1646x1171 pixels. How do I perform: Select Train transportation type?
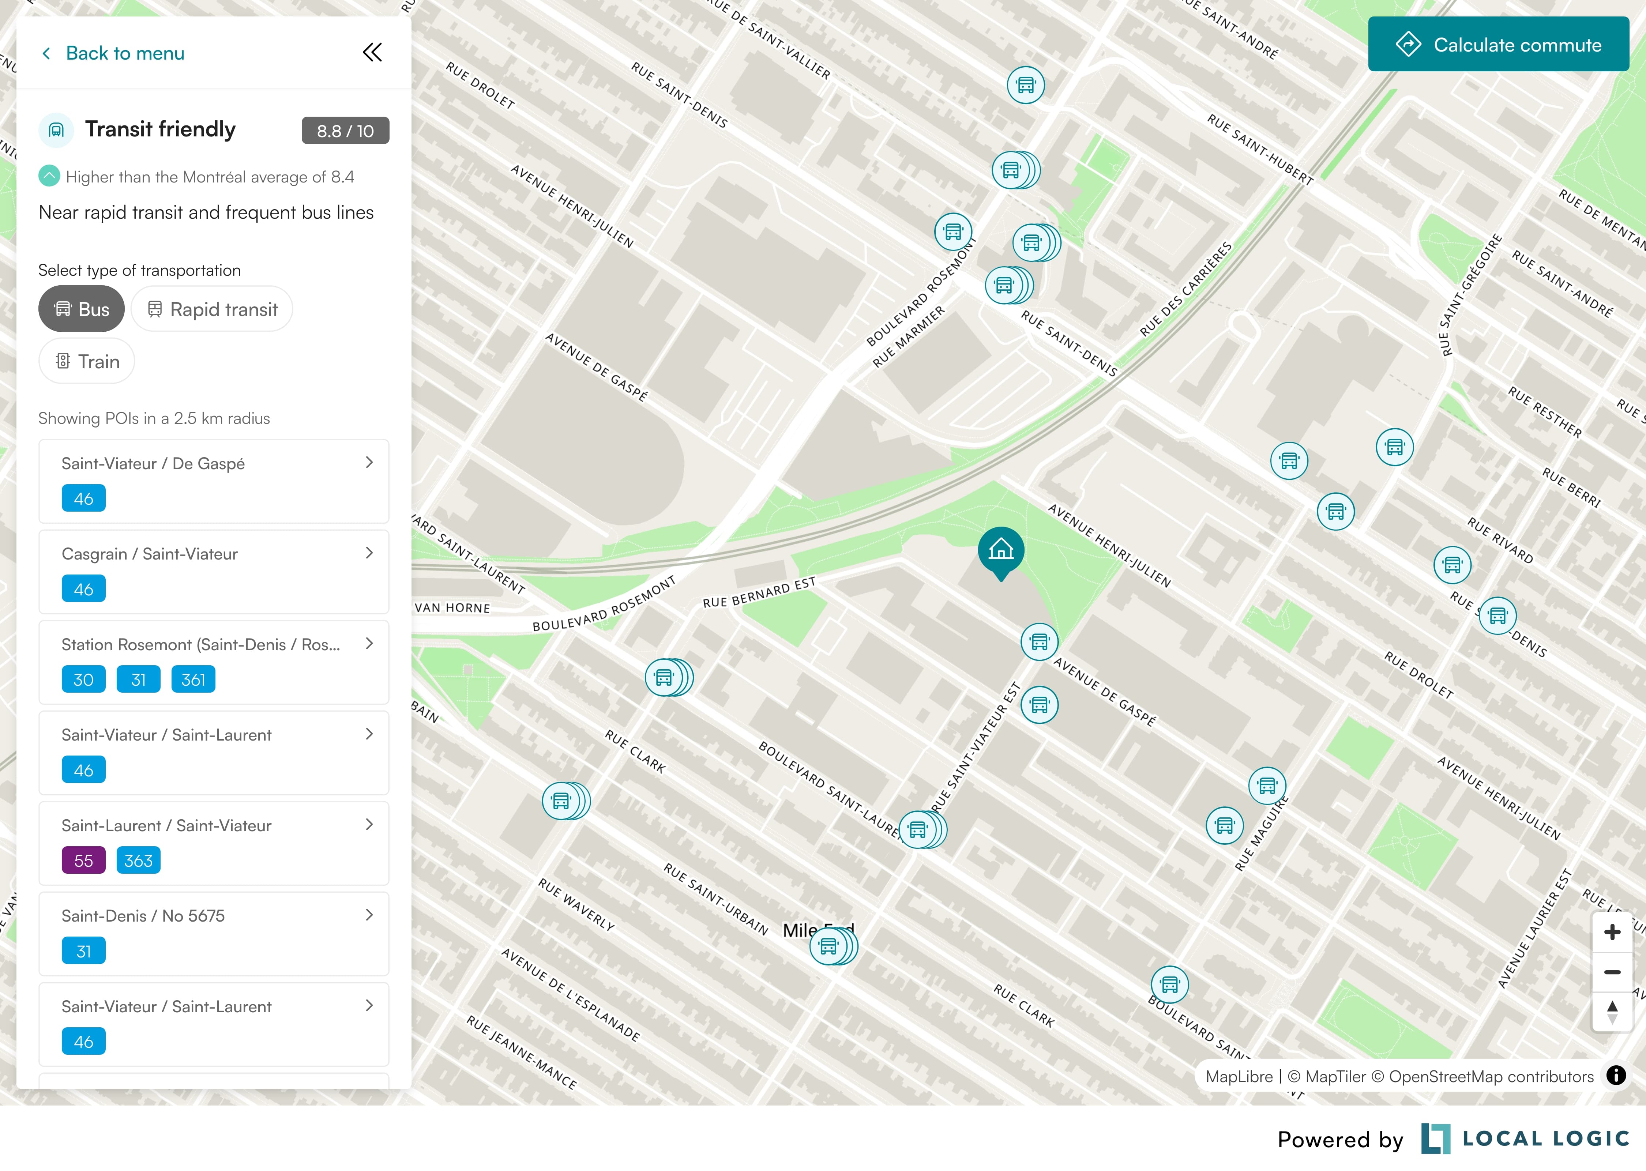tap(87, 361)
